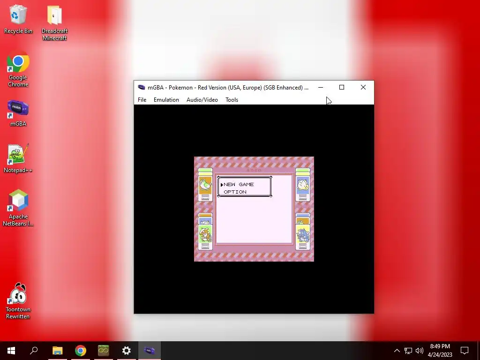Open the Recycle Bin desktop icon
The image size is (480, 360).
point(18,19)
